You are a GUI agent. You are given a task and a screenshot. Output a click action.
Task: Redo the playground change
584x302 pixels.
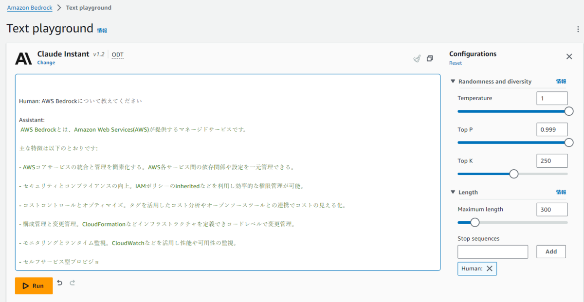73,283
